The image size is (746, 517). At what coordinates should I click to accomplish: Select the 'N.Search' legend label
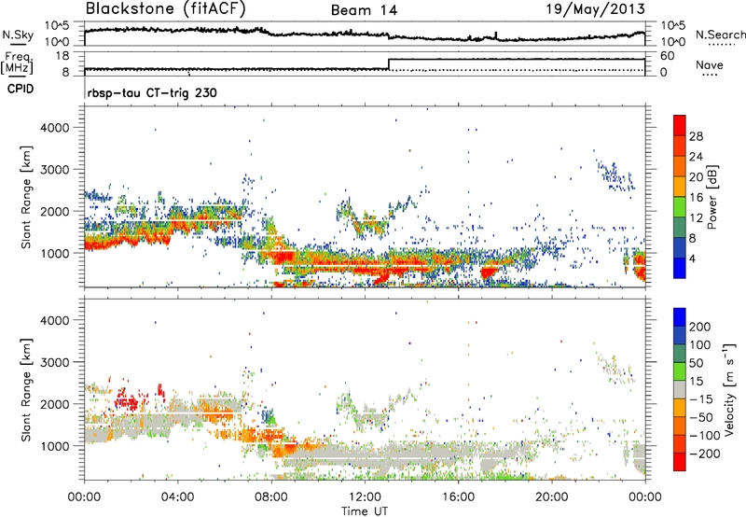pyautogui.click(x=720, y=35)
